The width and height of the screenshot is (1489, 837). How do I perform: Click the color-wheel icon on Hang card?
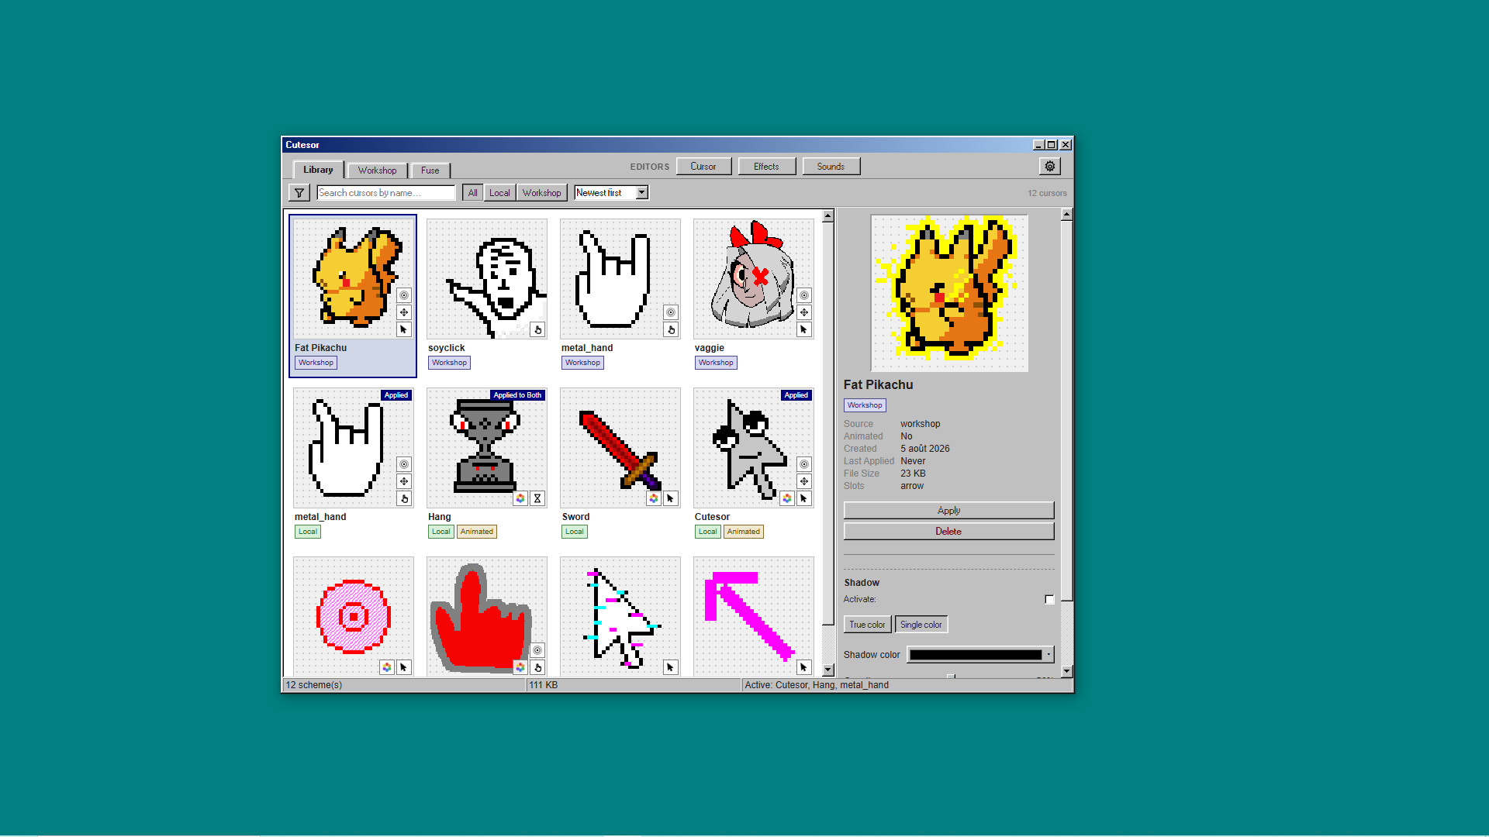point(520,498)
